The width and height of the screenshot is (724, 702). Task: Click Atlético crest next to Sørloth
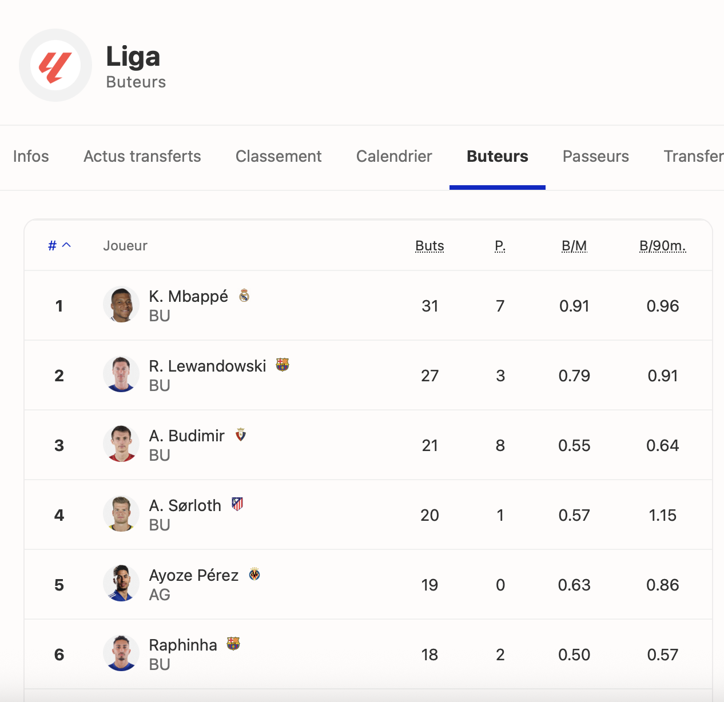coord(237,504)
